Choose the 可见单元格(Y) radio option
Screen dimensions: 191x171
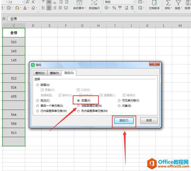click(120, 100)
